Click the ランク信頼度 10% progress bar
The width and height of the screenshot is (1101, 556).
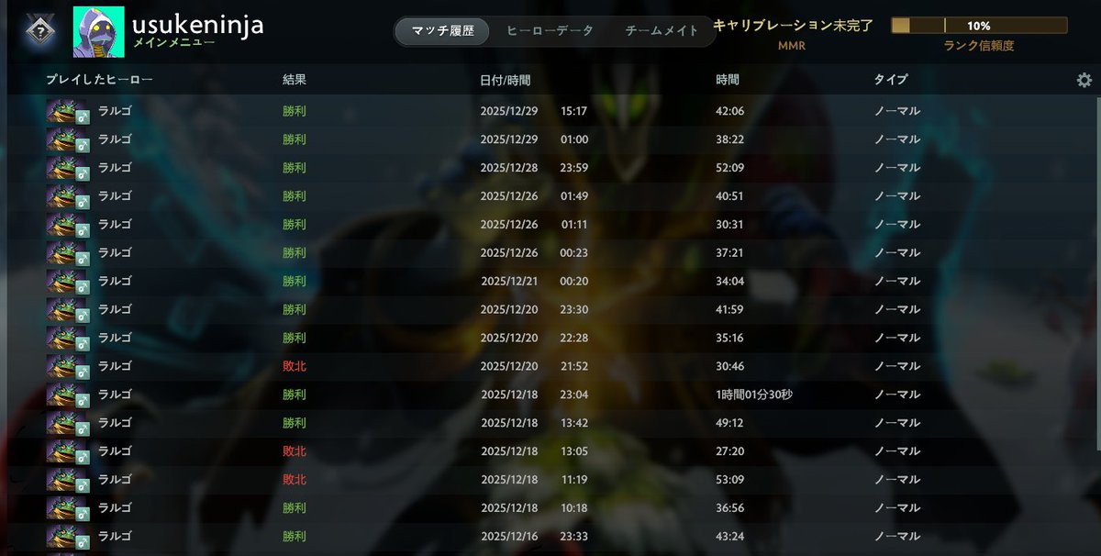(x=979, y=26)
